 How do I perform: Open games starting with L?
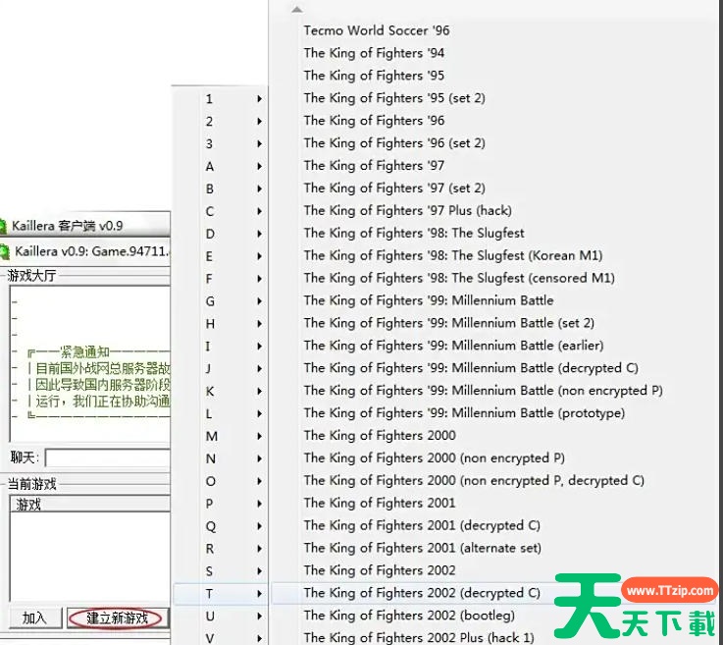click(221, 414)
